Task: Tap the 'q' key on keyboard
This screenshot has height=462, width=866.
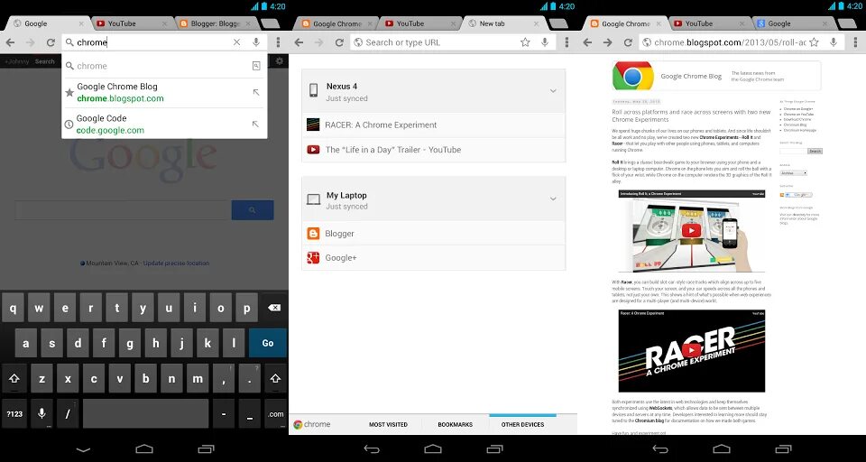Action: tap(14, 308)
